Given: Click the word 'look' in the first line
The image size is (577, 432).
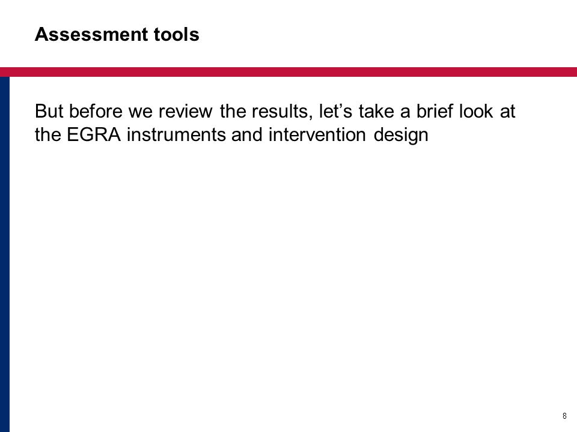Looking at the screenshot, I should click(x=476, y=111).
